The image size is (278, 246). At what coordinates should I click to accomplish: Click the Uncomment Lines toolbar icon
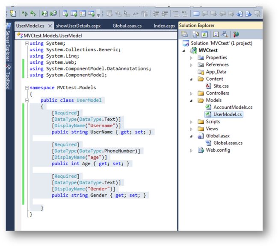pos(185,14)
